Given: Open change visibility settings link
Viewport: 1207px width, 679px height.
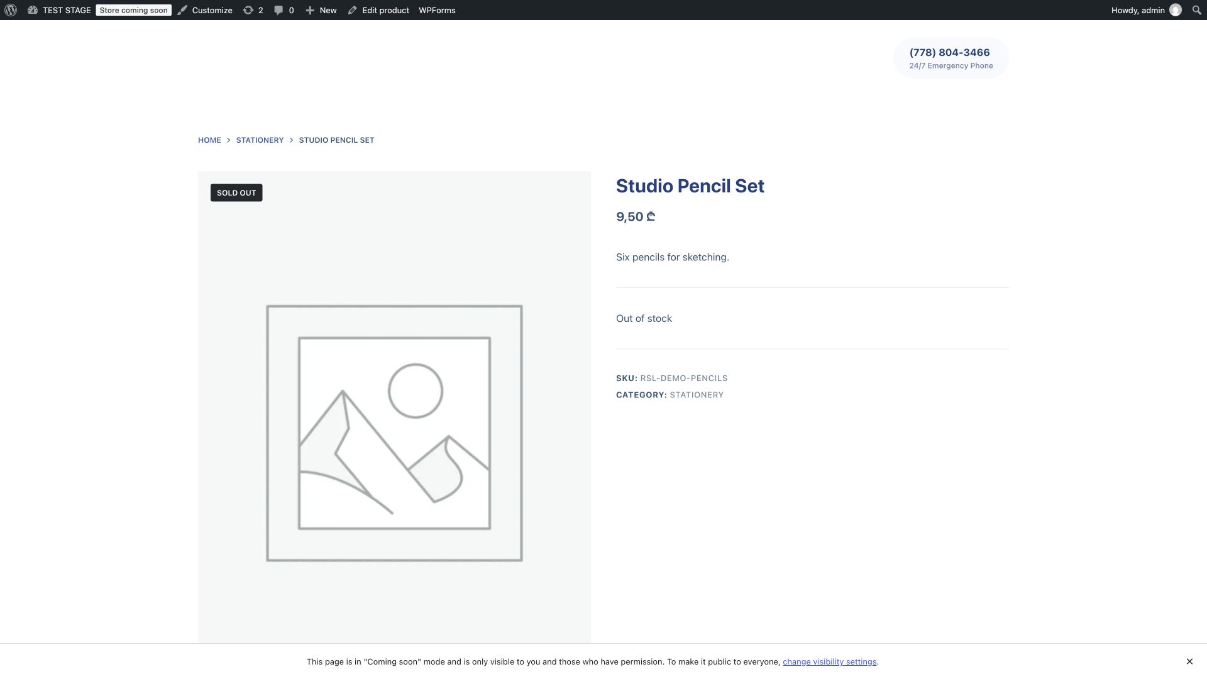Looking at the screenshot, I should [829, 662].
